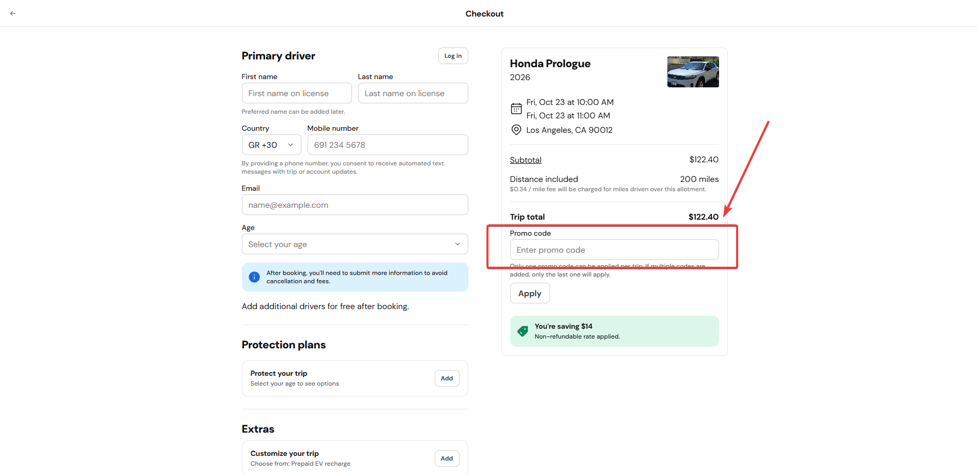Click the calendar icon beside trip dates
Viewport: 977px width, 475px height.
pos(516,109)
